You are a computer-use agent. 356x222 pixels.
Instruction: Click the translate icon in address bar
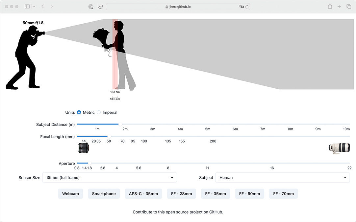click(241, 7)
